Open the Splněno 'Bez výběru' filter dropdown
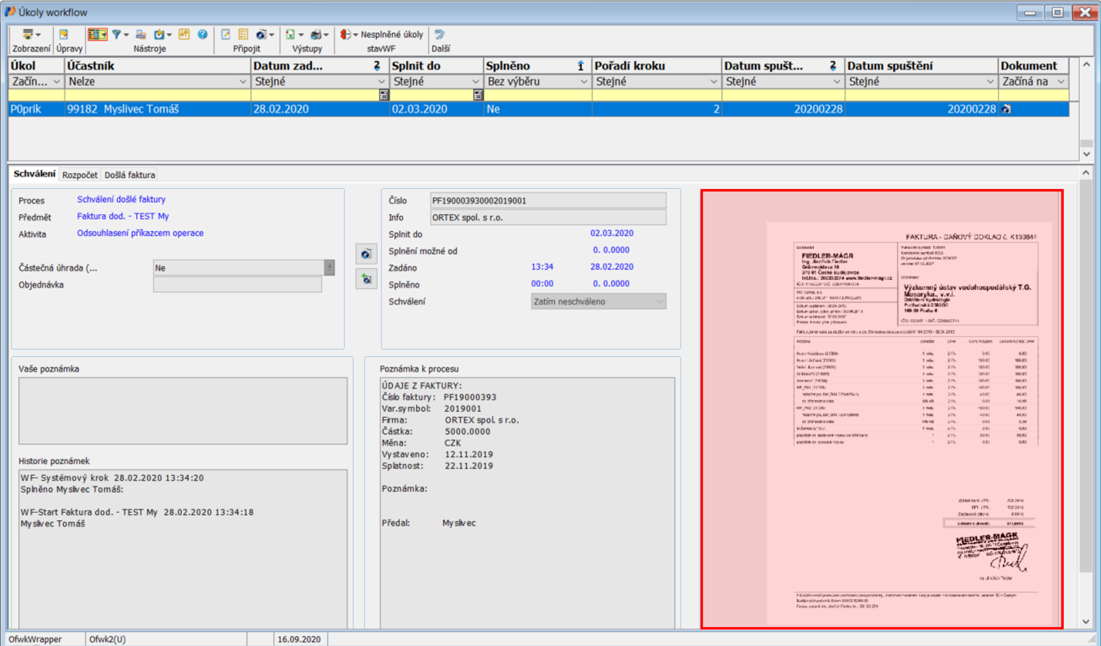 pos(583,81)
